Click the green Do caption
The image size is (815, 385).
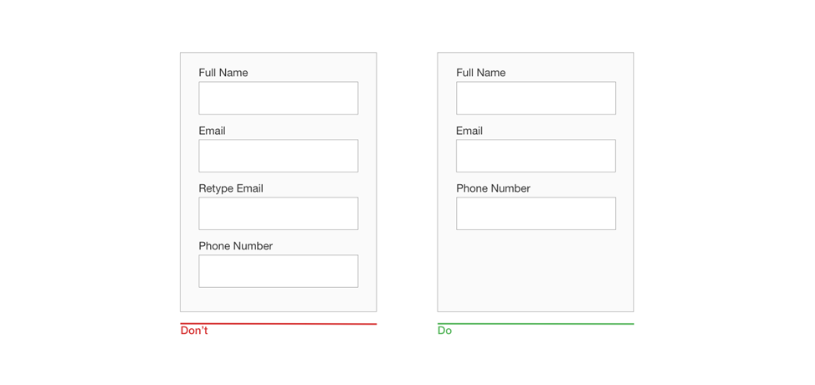click(444, 331)
